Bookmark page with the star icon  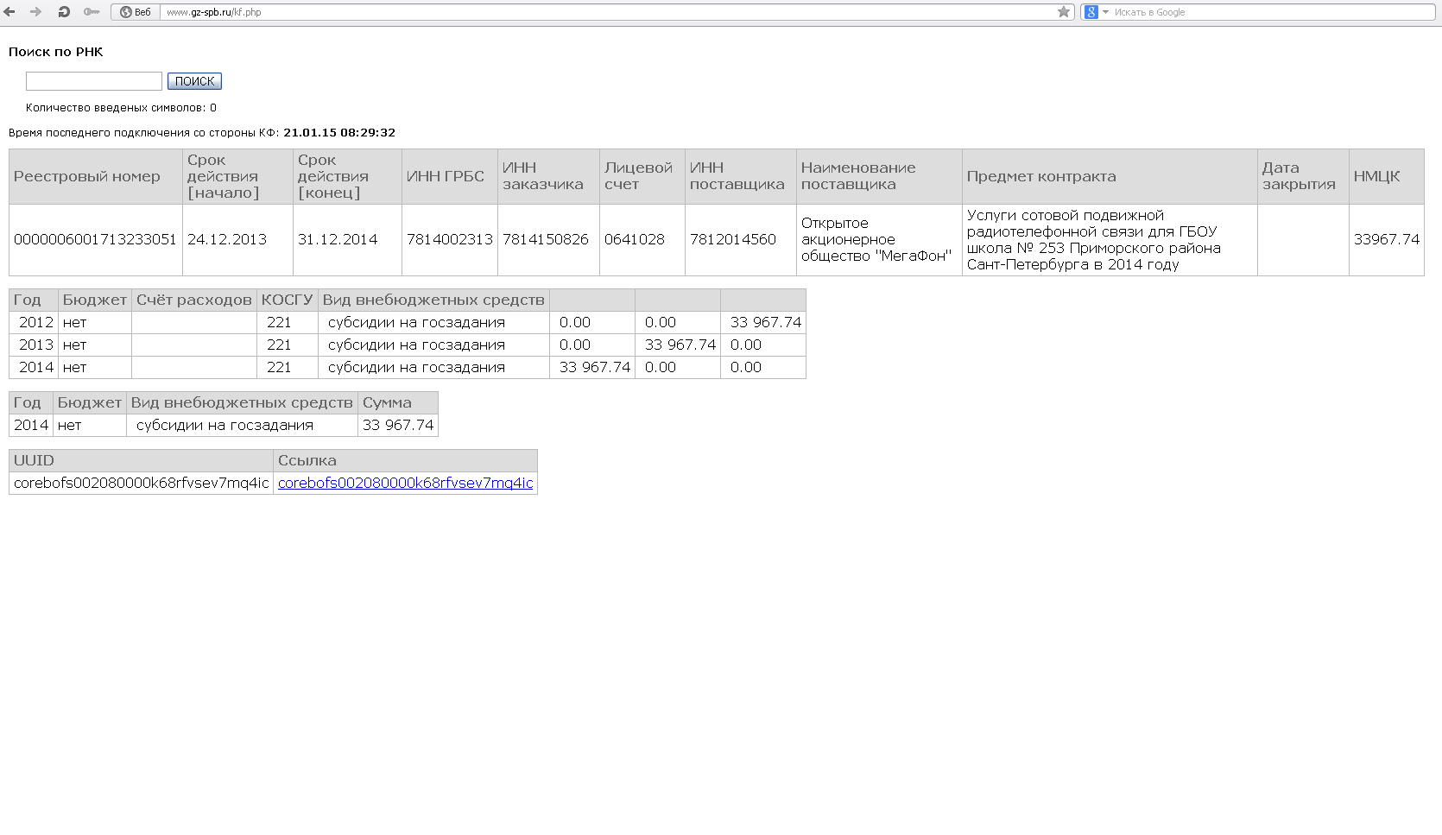(x=1064, y=12)
